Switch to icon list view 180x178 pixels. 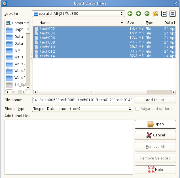(164, 14)
